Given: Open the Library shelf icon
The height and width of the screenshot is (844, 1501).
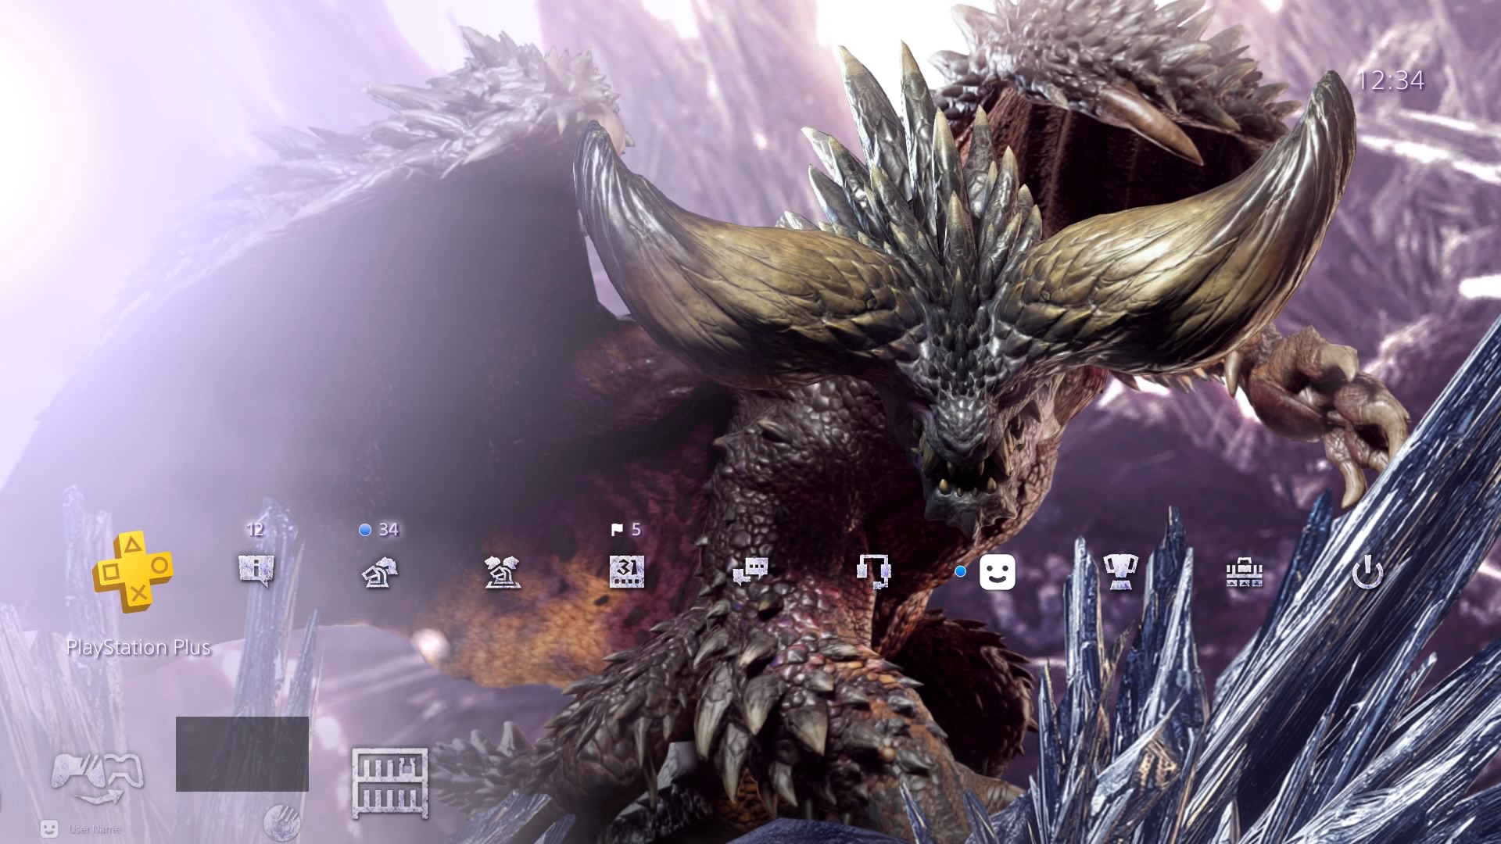Looking at the screenshot, I should tap(390, 783).
